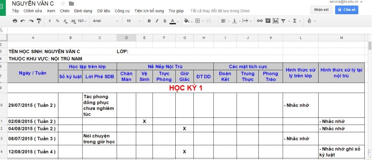This screenshot has height=160, width=378.
Task: Open the Sheets home icon
Action: pos(3,7)
